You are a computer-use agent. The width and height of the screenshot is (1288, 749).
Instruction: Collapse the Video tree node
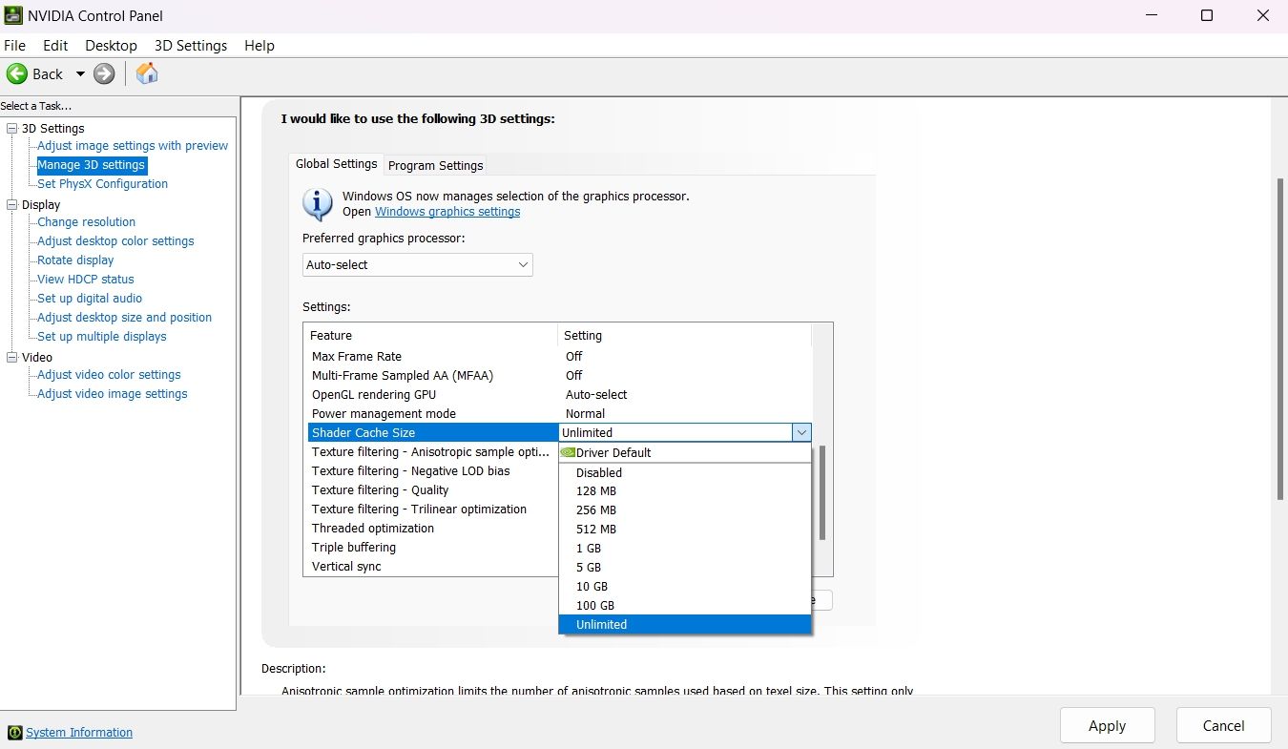pos(12,357)
